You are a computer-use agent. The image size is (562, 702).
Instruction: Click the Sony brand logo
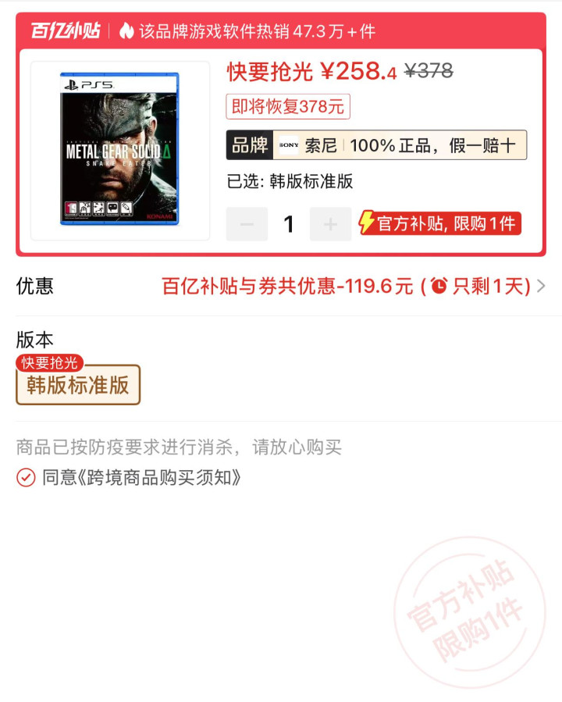[289, 145]
